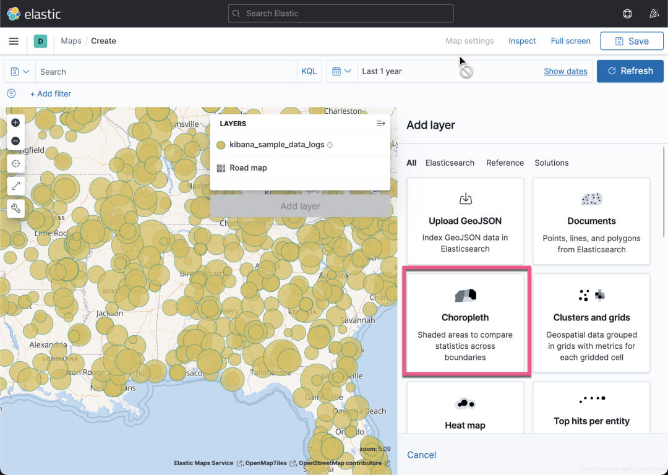Open the OpenStreetMap contributors link
The height and width of the screenshot is (475, 668).
[x=344, y=463]
